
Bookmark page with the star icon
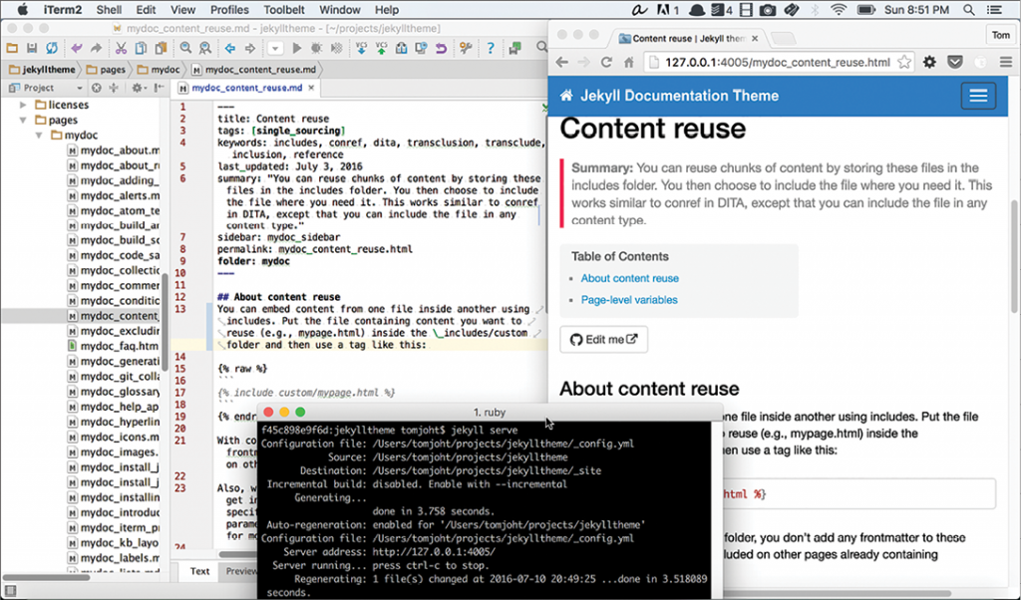click(903, 63)
